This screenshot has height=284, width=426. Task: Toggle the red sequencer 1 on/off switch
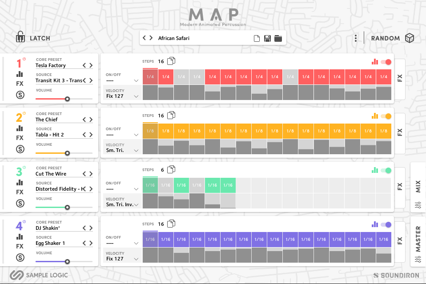(386, 62)
